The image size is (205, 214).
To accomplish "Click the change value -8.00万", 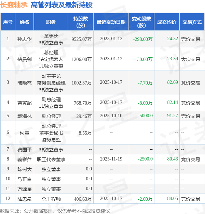I will (145, 103).
